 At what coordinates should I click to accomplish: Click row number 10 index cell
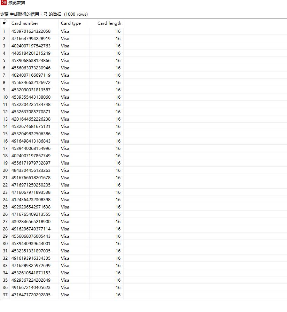click(5, 97)
